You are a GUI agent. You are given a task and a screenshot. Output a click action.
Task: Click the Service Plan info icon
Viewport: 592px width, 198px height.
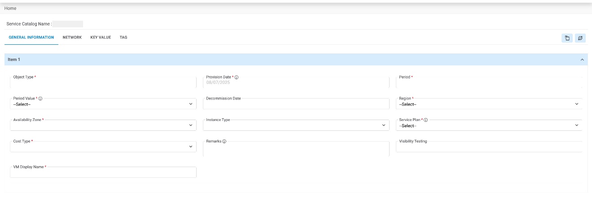click(x=425, y=120)
